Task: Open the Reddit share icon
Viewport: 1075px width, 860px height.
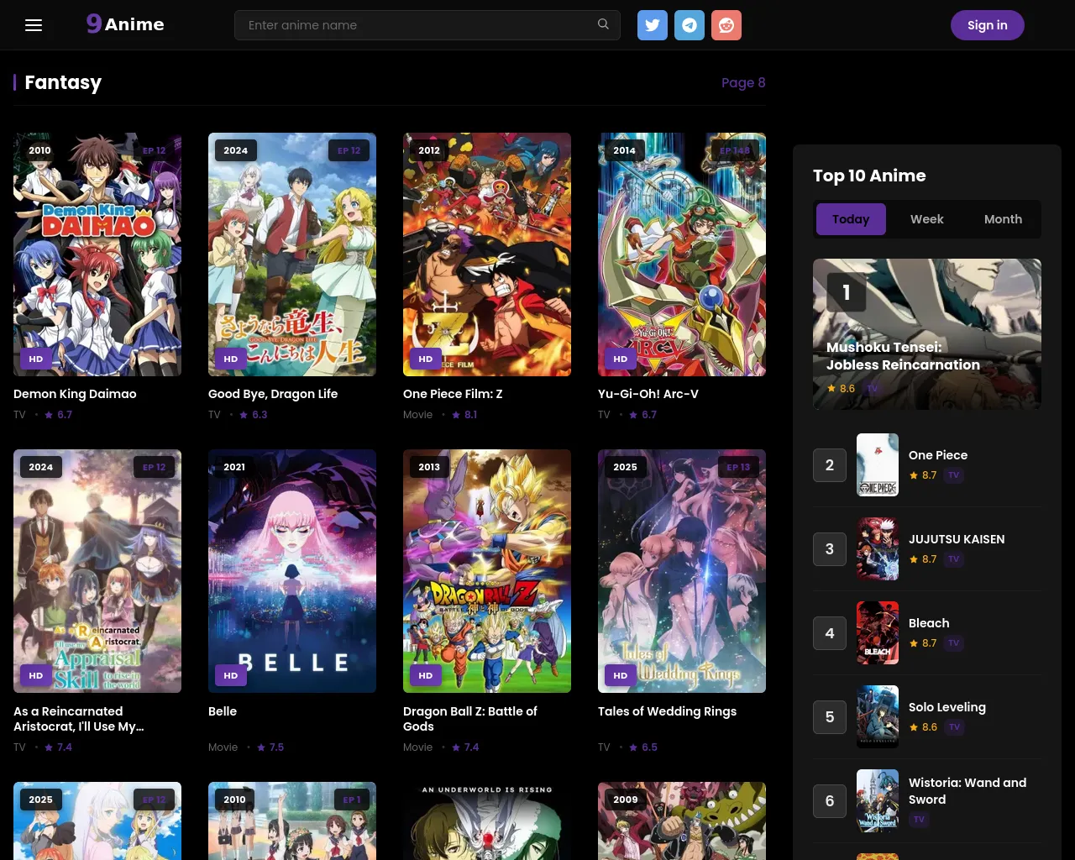Action: coord(726,25)
